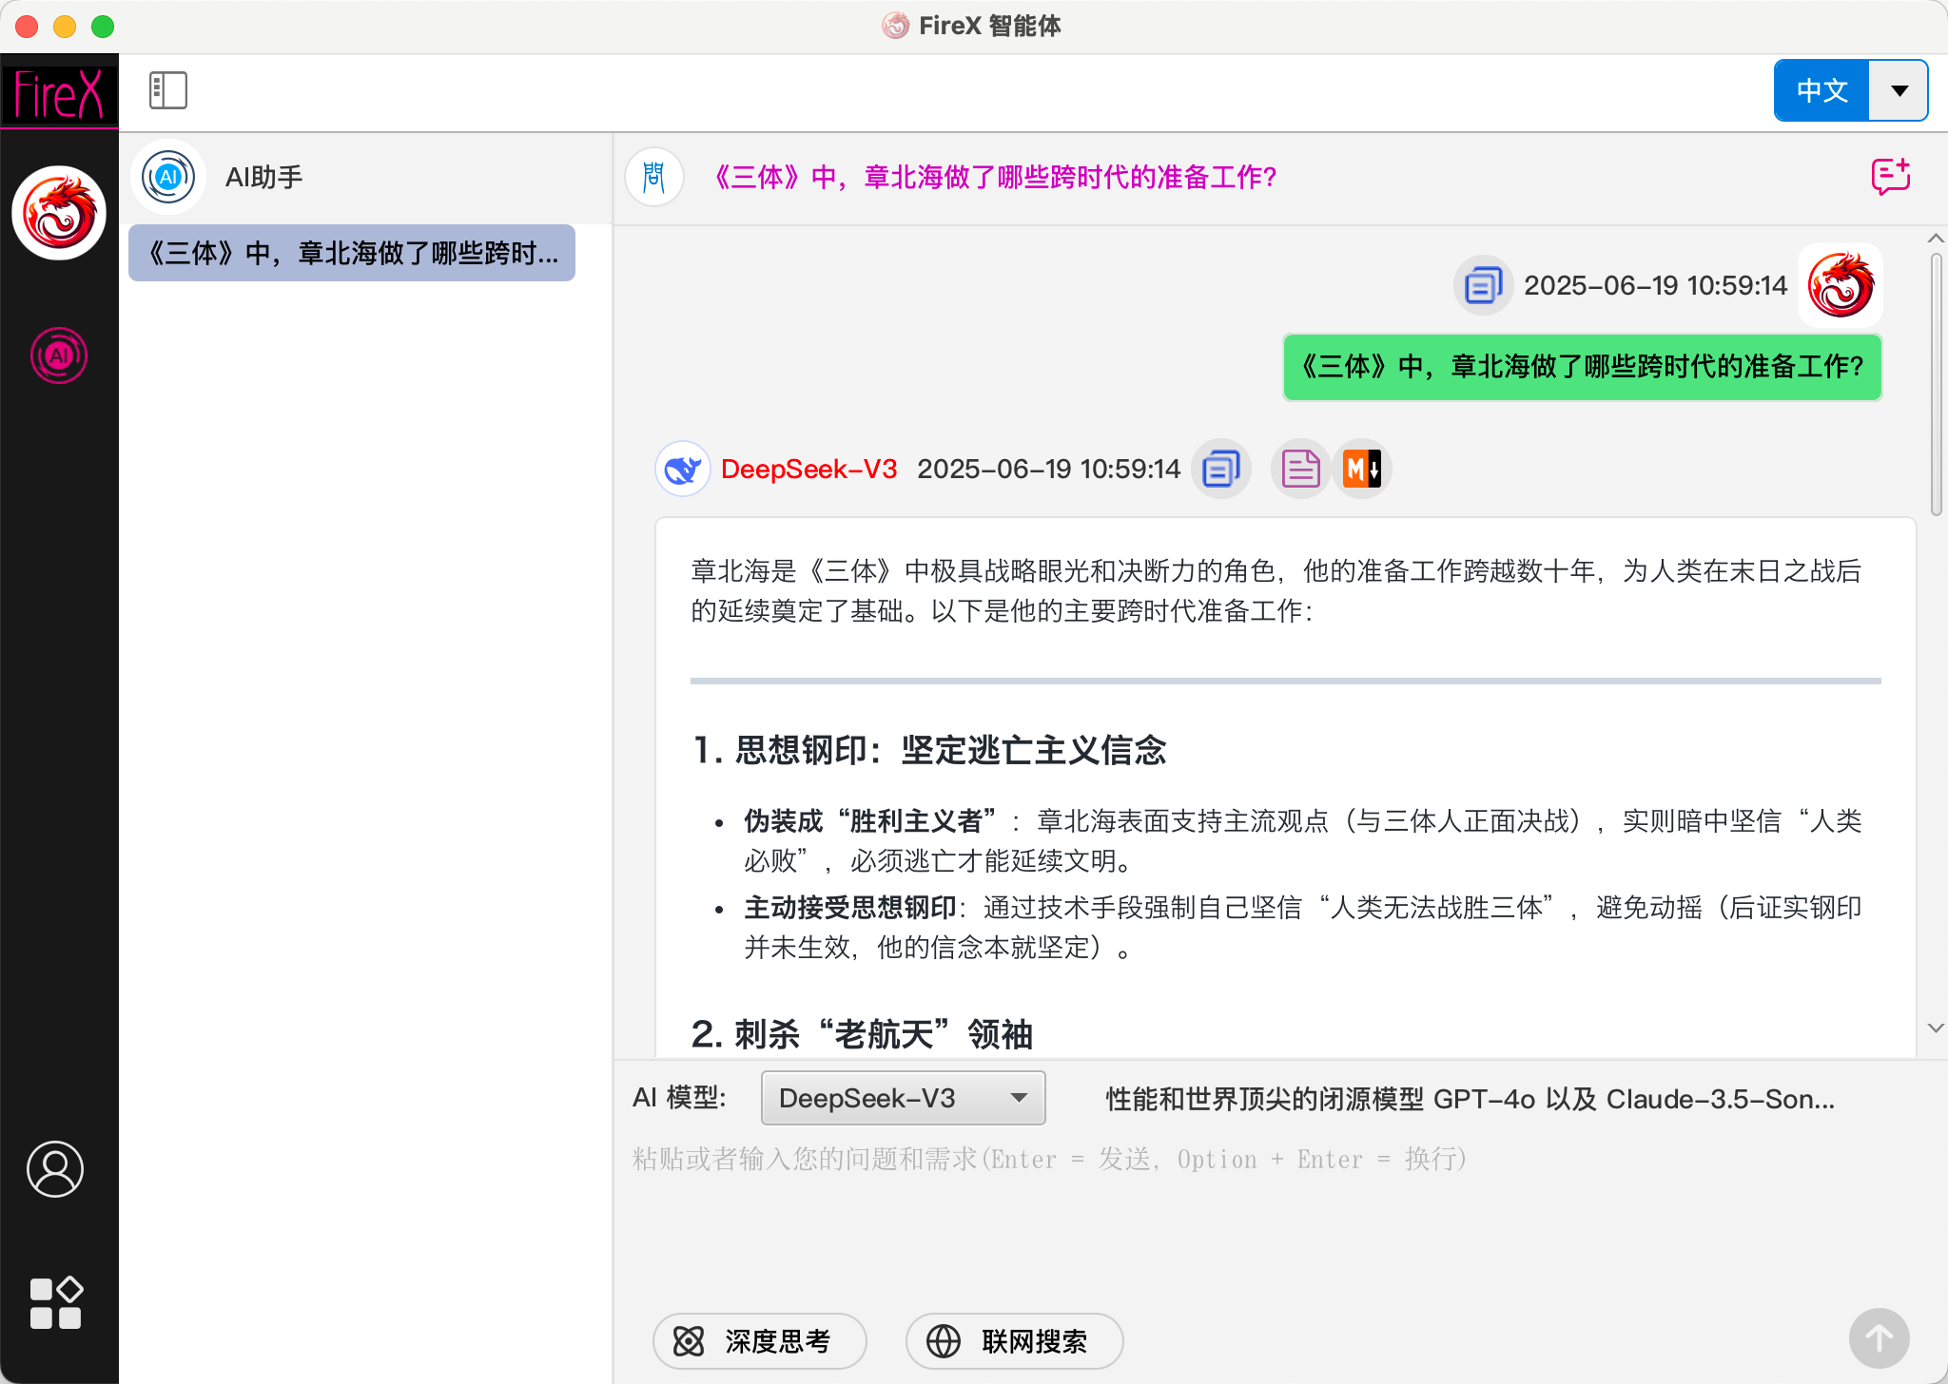Click the orange Markdown export icon
Image resolution: width=1948 pixels, height=1384 pixels.
(1362, 469)
